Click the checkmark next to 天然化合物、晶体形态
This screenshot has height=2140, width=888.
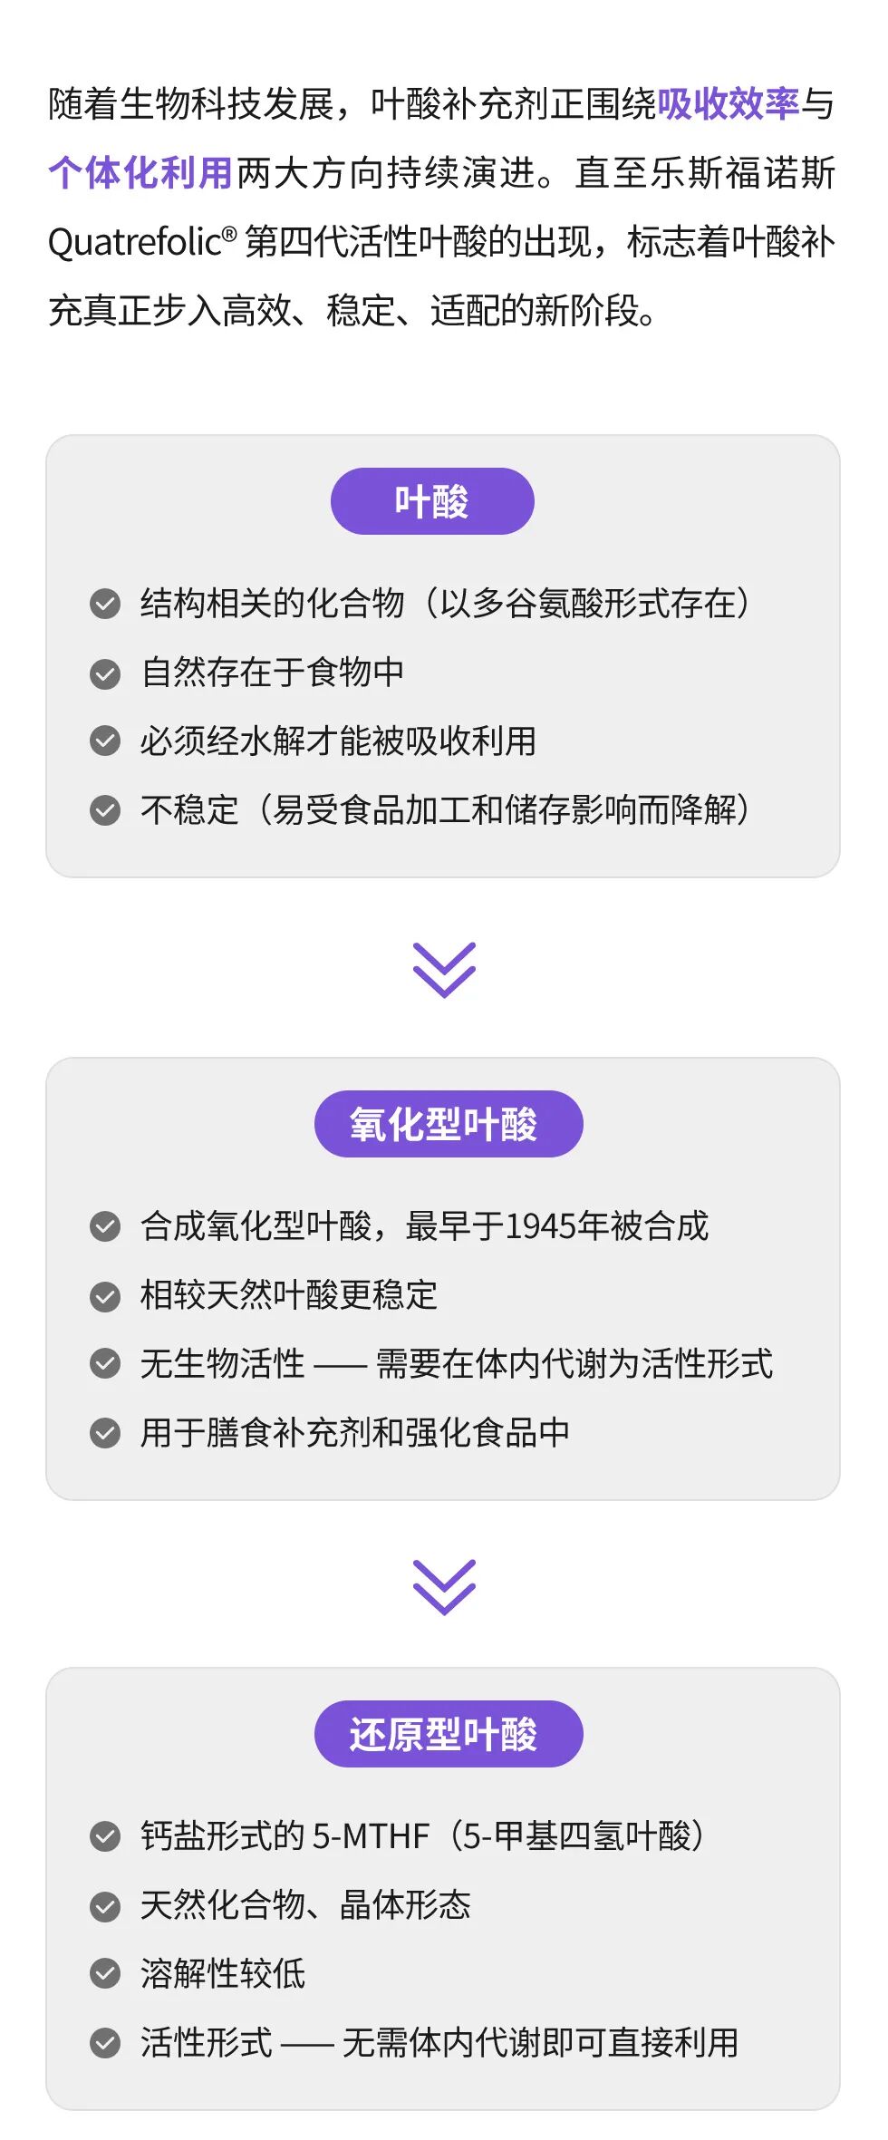pyautogui.click(x=105, y=1905)
